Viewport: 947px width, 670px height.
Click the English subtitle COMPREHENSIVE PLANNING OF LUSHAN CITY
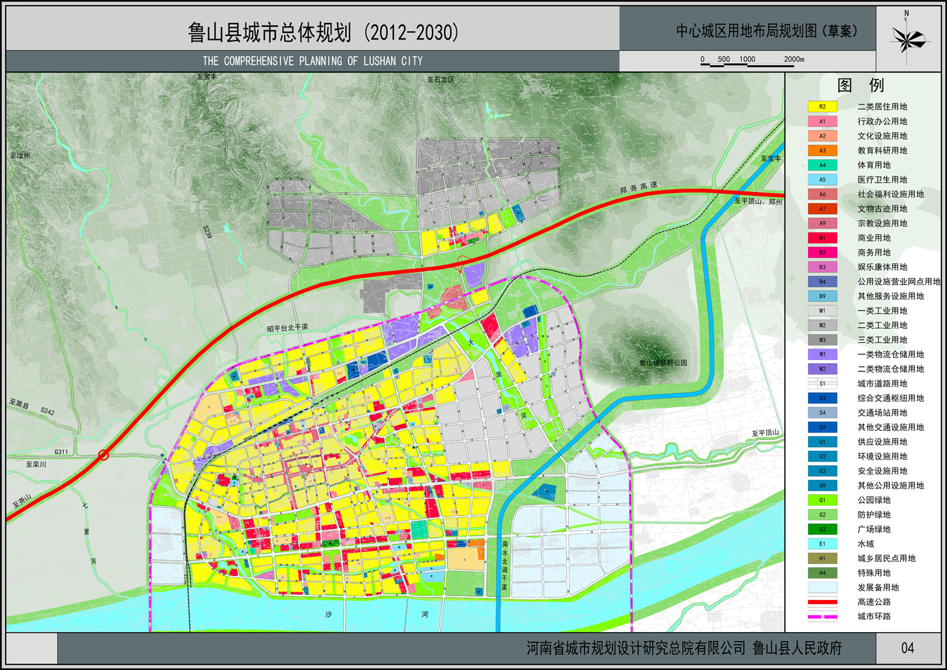[x=313, y=61]
